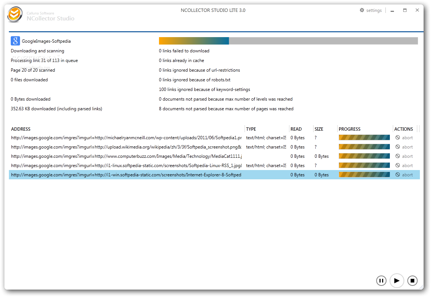Click progress bar of the wikimedia row
This screenshot has width=431, height=297.
[364, 147]
